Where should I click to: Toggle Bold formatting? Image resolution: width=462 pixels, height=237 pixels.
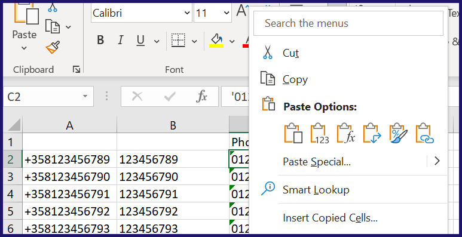pos(100,40)
